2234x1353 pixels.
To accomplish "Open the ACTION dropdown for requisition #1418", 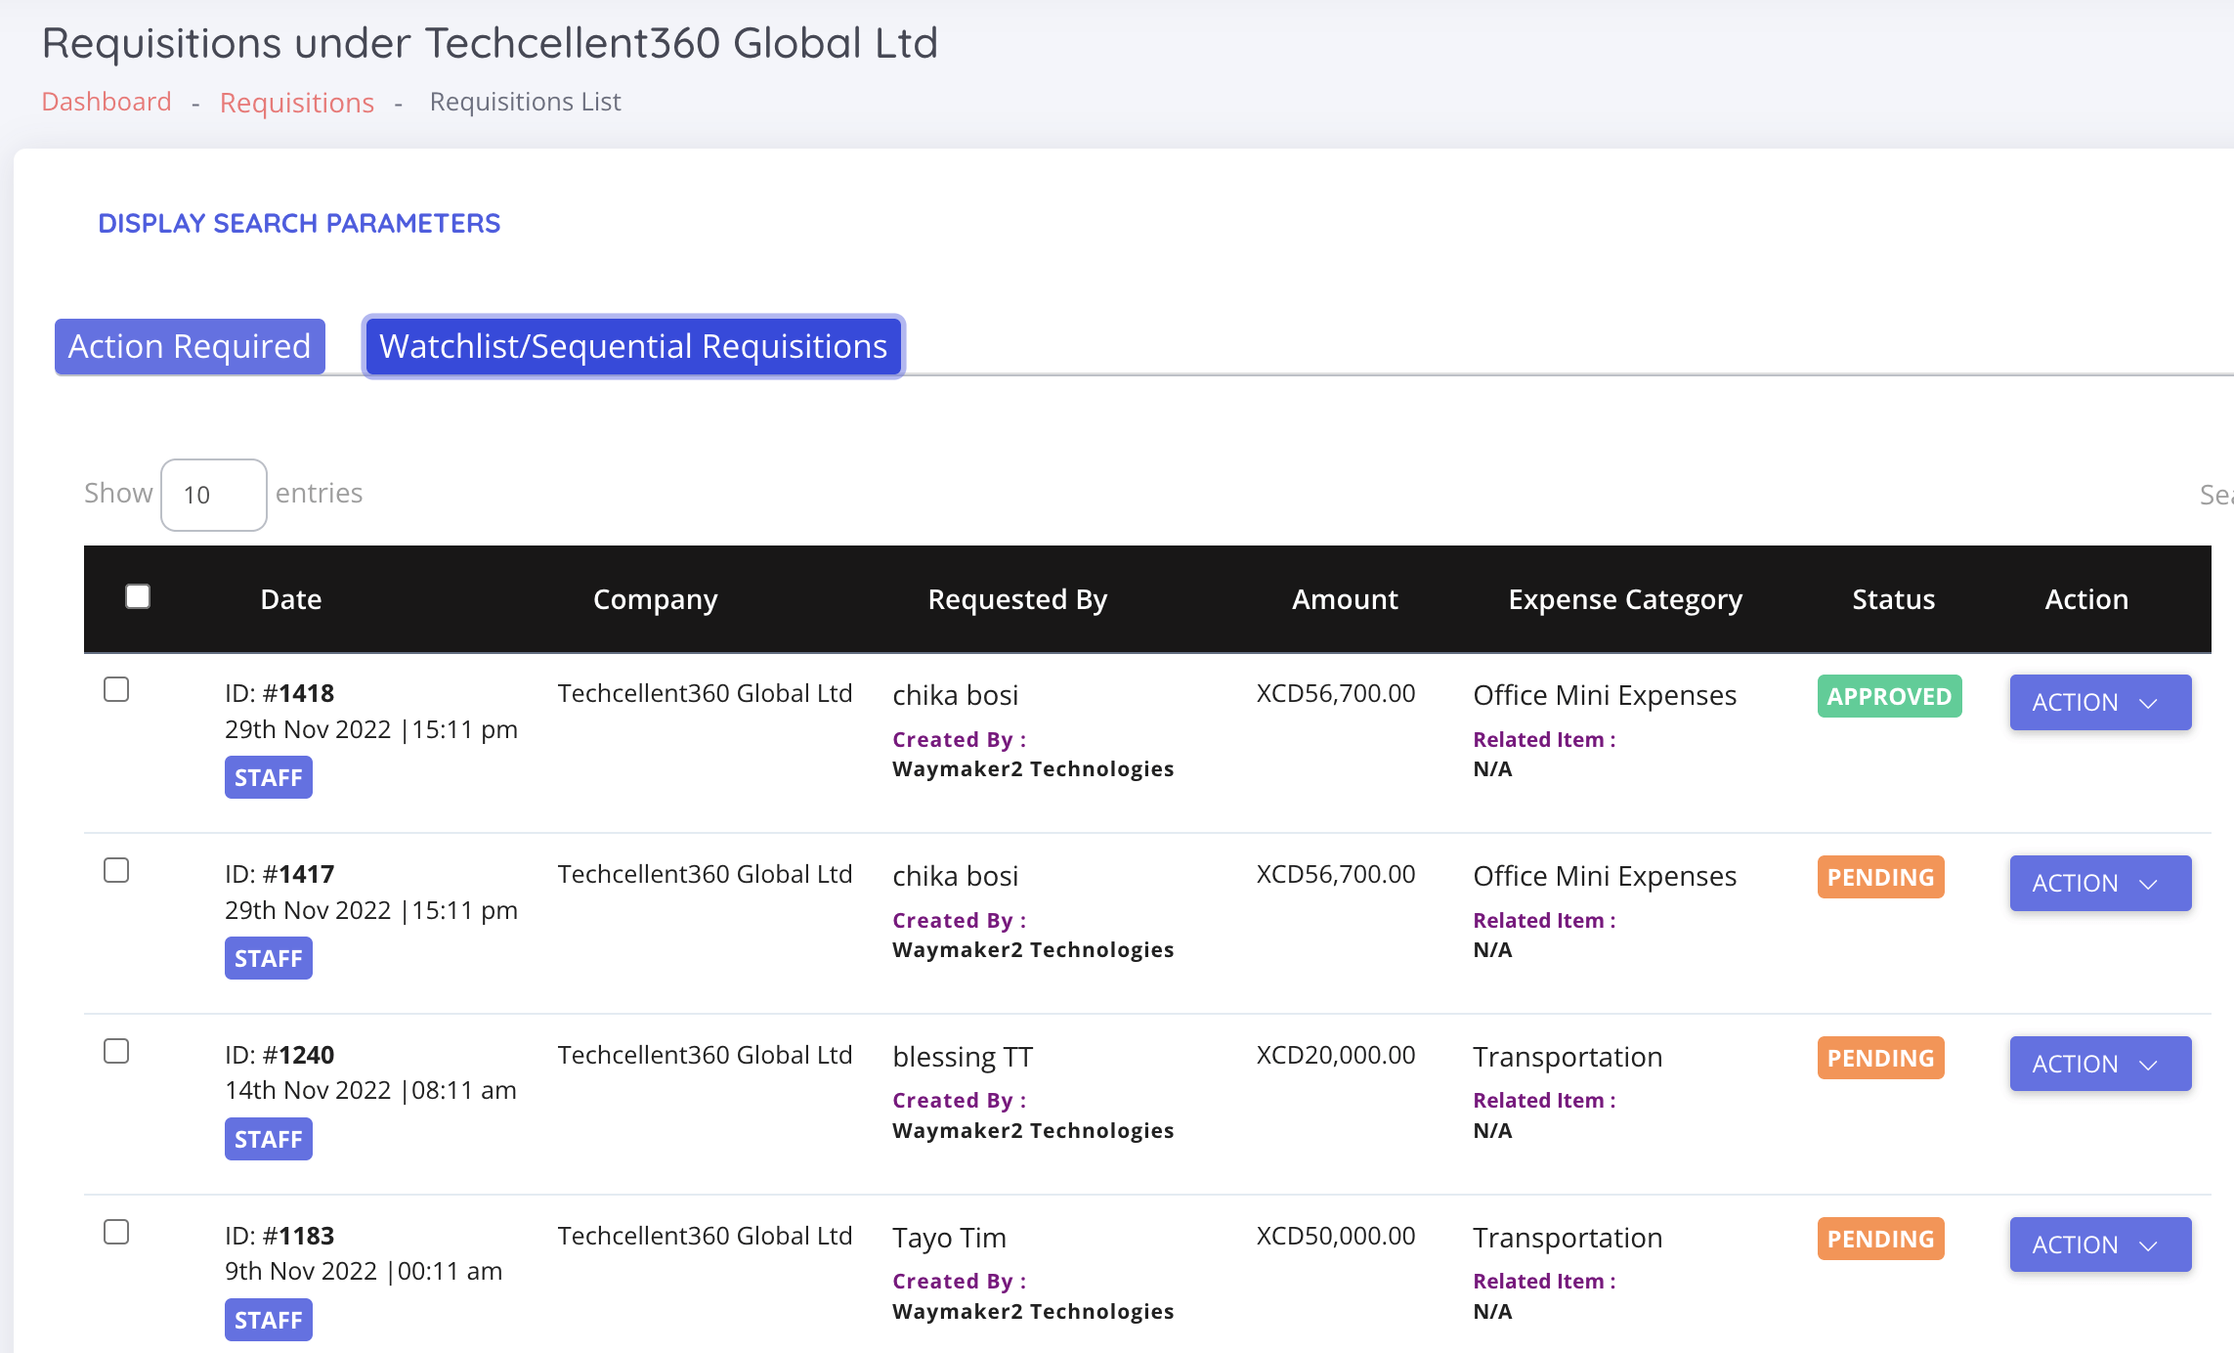I will coord(2099,702).
